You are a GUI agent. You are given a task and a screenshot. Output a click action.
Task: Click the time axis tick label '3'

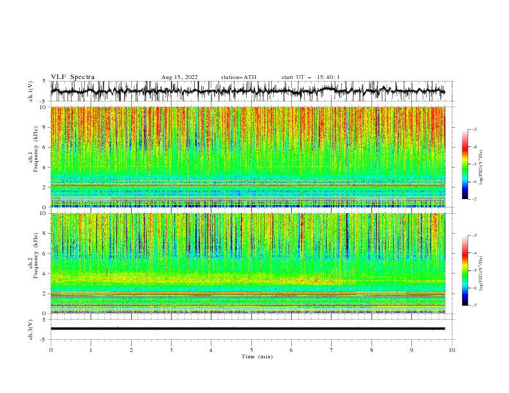coord(171,350)
